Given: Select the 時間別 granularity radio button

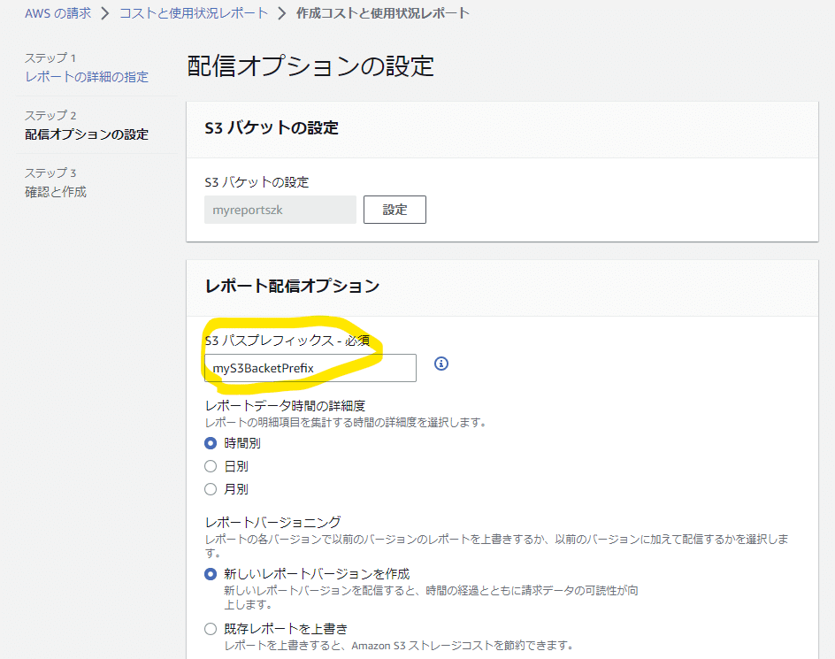Looking at the screenshot, I should coord(211,443).
